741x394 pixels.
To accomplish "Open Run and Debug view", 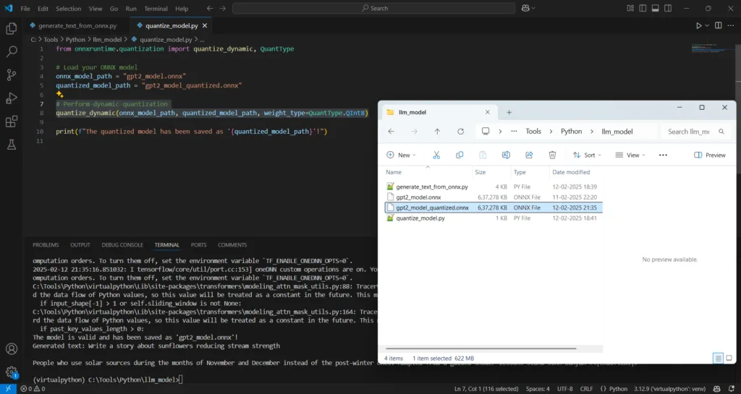I will pos(12,98).
